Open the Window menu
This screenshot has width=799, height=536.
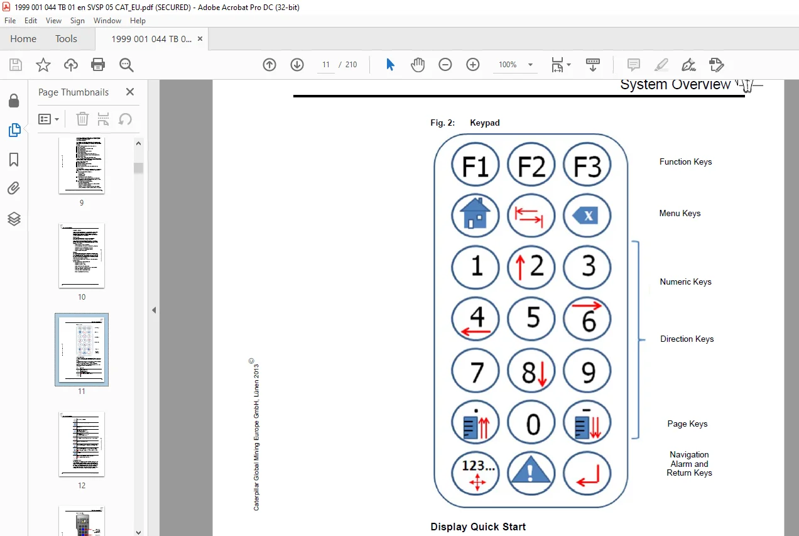pyautogui.click(x=107, y=21)
